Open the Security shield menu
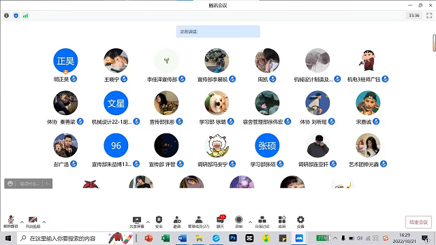This screenshot has width=436, height=245. (159, 222)
